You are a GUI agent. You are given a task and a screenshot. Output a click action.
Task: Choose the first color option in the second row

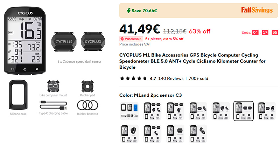click(x=129, y=134)
